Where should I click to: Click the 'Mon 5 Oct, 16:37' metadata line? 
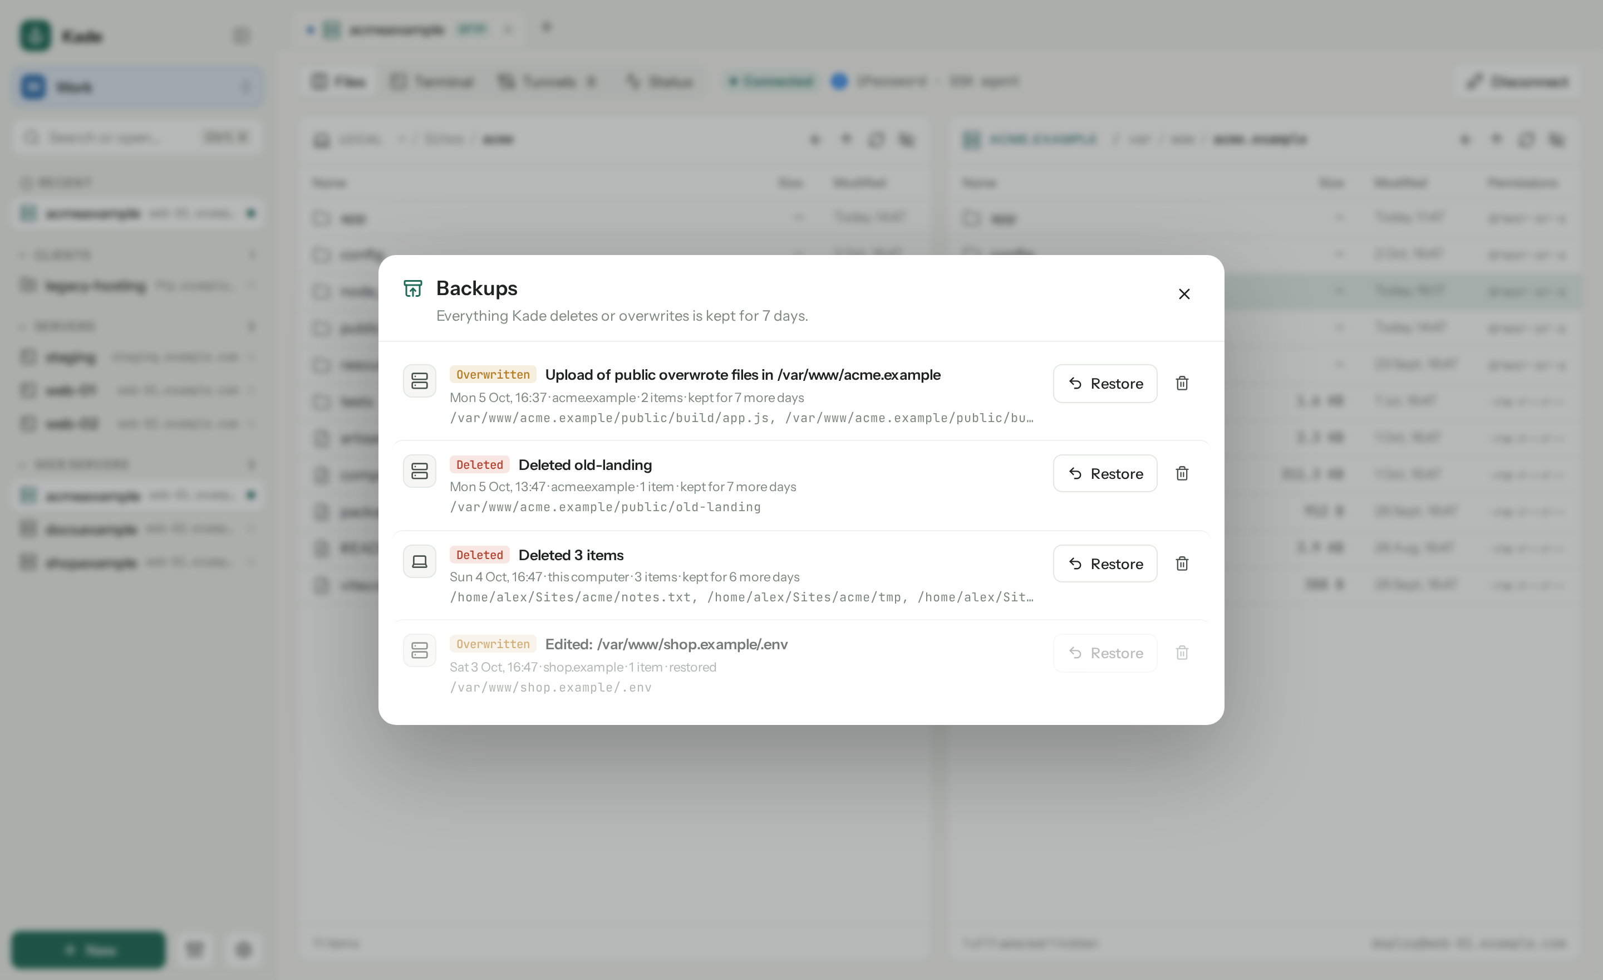coord(627,398)
